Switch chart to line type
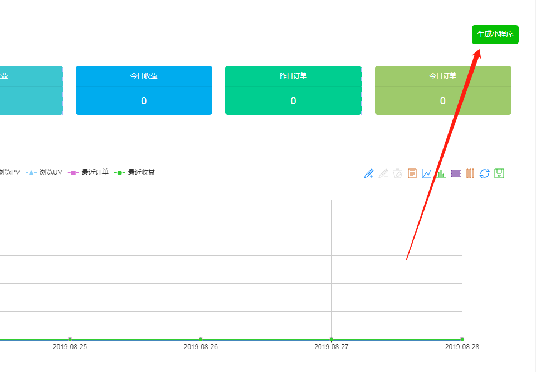 pyautogui.click(x=427, y=173)
